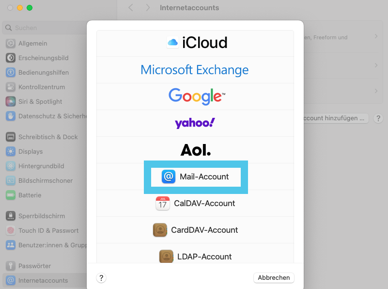Open Bildschirmschoner settings
The image size is (388, 289).
tap(45, 180)
